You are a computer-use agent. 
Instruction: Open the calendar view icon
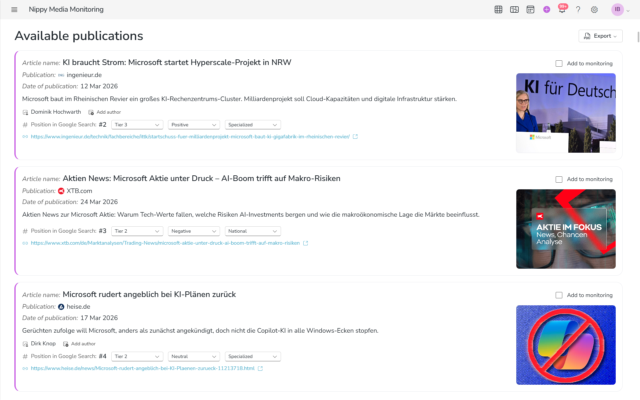tap(530, 9)
